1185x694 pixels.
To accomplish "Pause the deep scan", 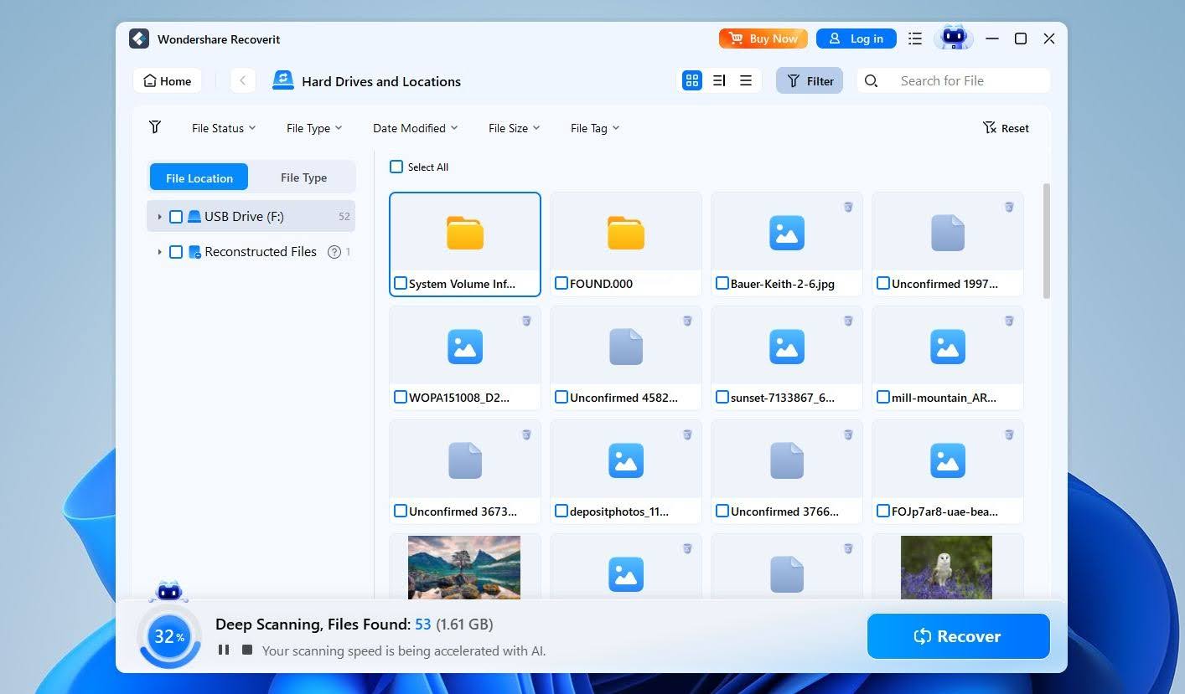I will (224, 650).
